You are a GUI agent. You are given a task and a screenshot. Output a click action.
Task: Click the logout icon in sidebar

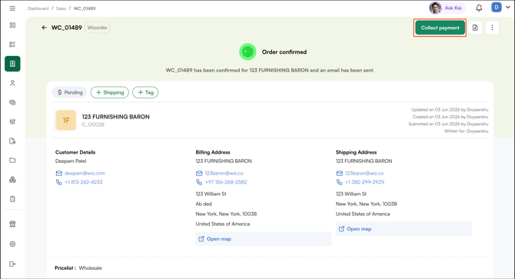[12, 264]
